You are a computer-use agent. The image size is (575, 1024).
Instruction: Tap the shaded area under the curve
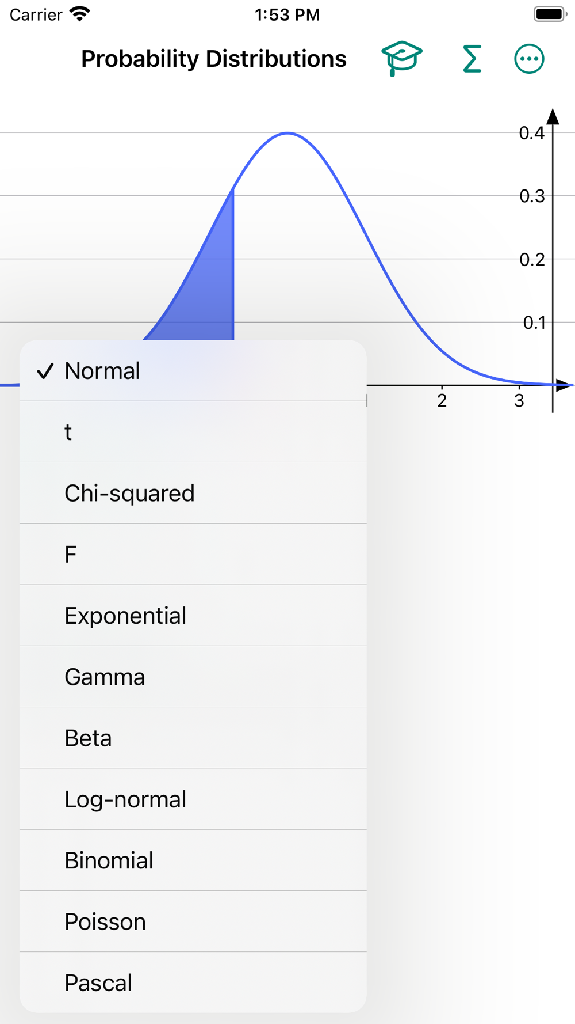coord(207,294)
